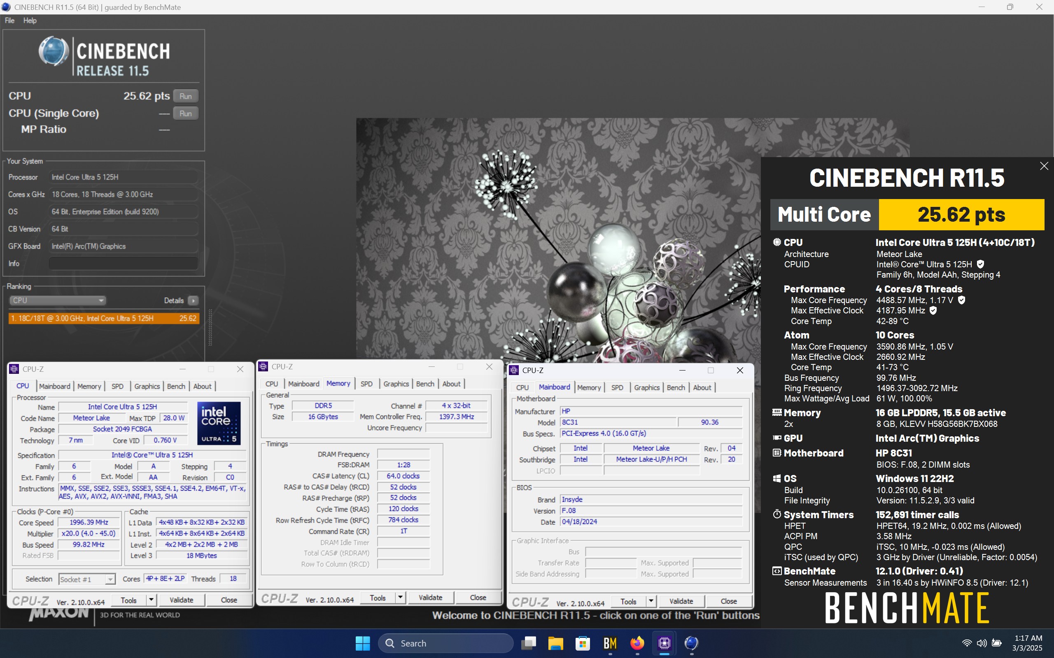Image resolution: width=1054 pixels, height=658 pixels.
Task: Click CPU-Z icon in left window title
Action: tap(14, 369)
